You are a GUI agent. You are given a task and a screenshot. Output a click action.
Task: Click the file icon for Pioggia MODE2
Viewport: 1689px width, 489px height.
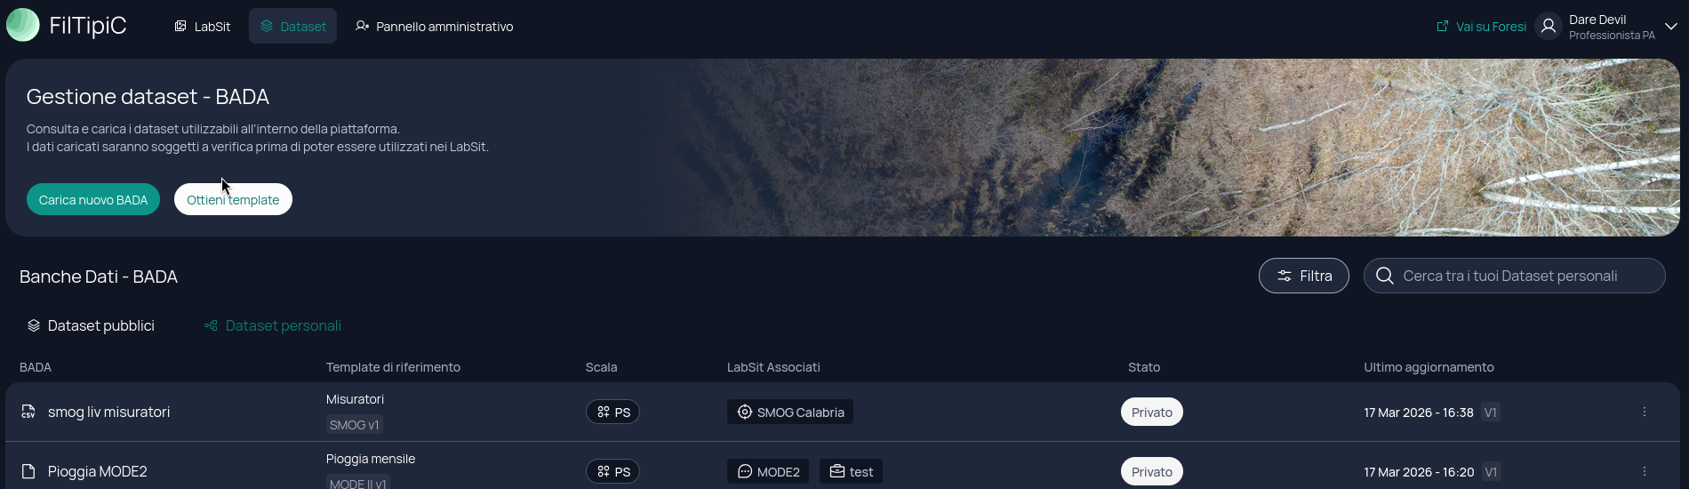coord(28,471)
